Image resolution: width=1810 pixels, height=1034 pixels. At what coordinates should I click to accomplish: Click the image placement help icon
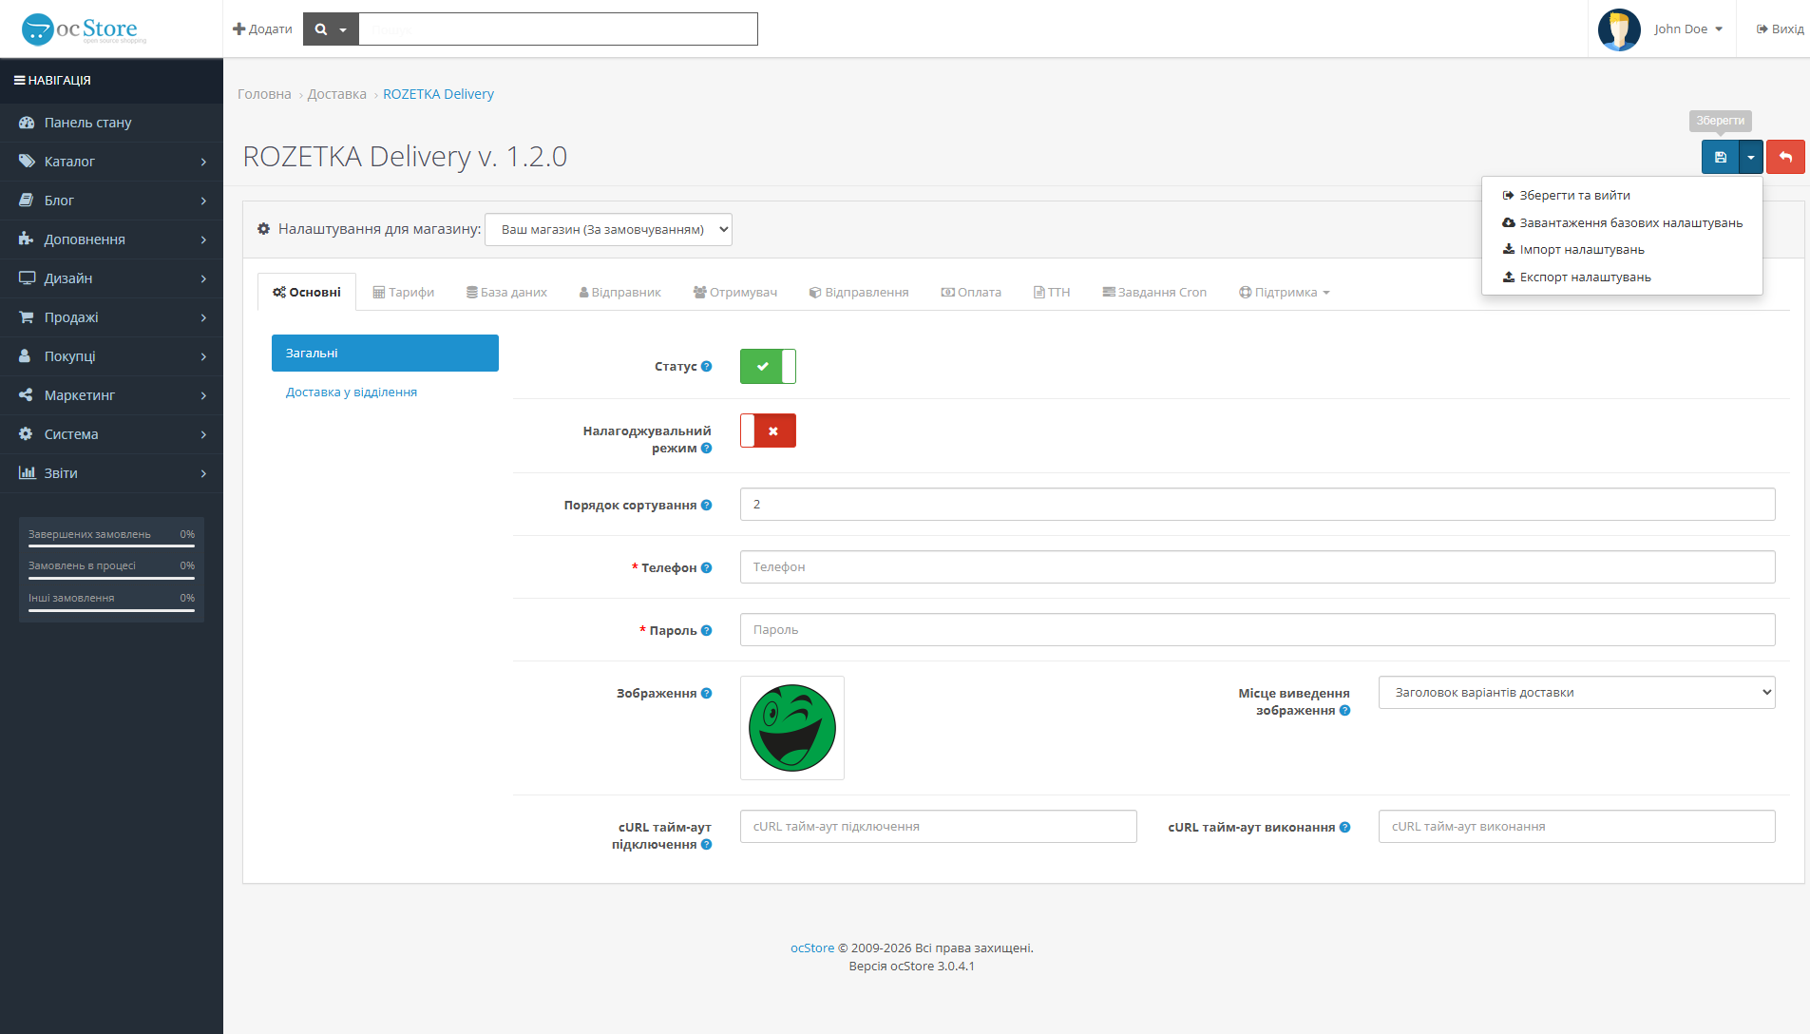[1344, 711]
